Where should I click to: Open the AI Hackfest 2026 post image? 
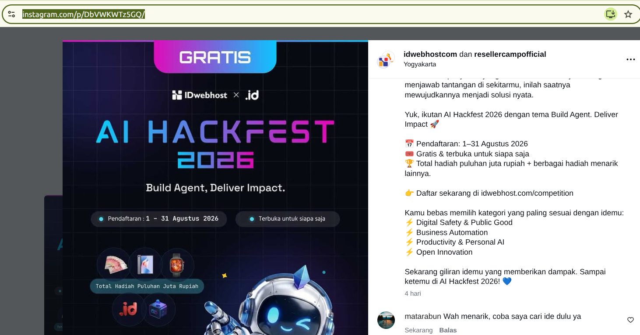point(215,188)
